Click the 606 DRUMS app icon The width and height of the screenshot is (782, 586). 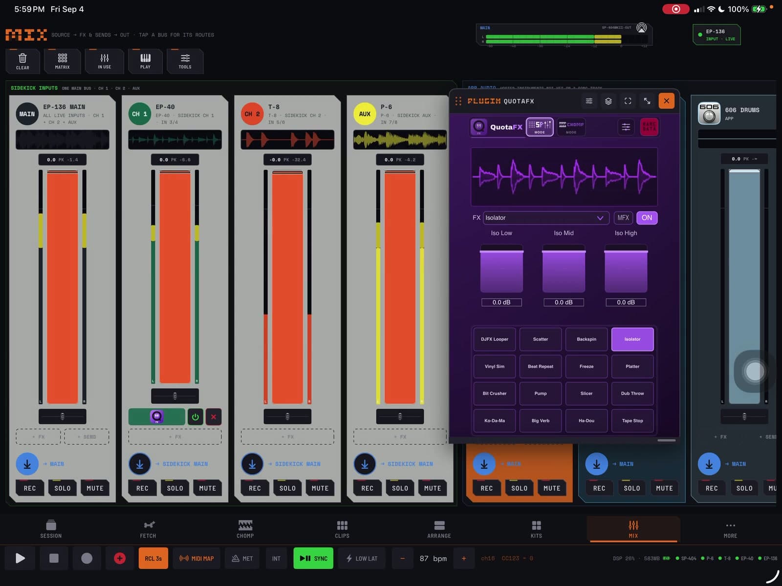coord(709,113)
